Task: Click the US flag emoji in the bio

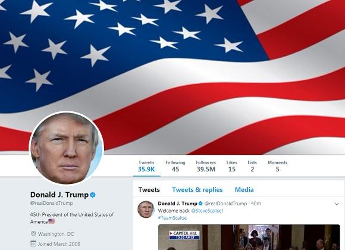Action: [52, 221]
